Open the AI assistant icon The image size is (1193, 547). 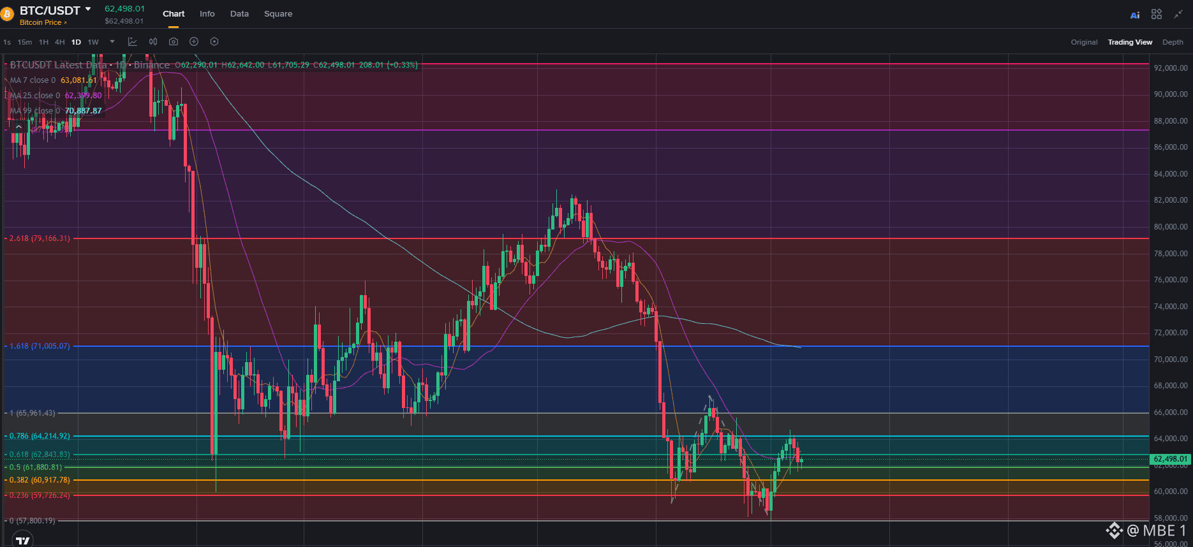tap(1135, 15)
